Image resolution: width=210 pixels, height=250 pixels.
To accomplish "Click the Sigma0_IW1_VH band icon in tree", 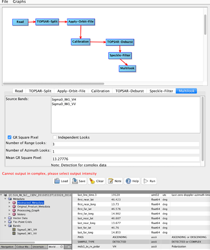I will (14, 229).
